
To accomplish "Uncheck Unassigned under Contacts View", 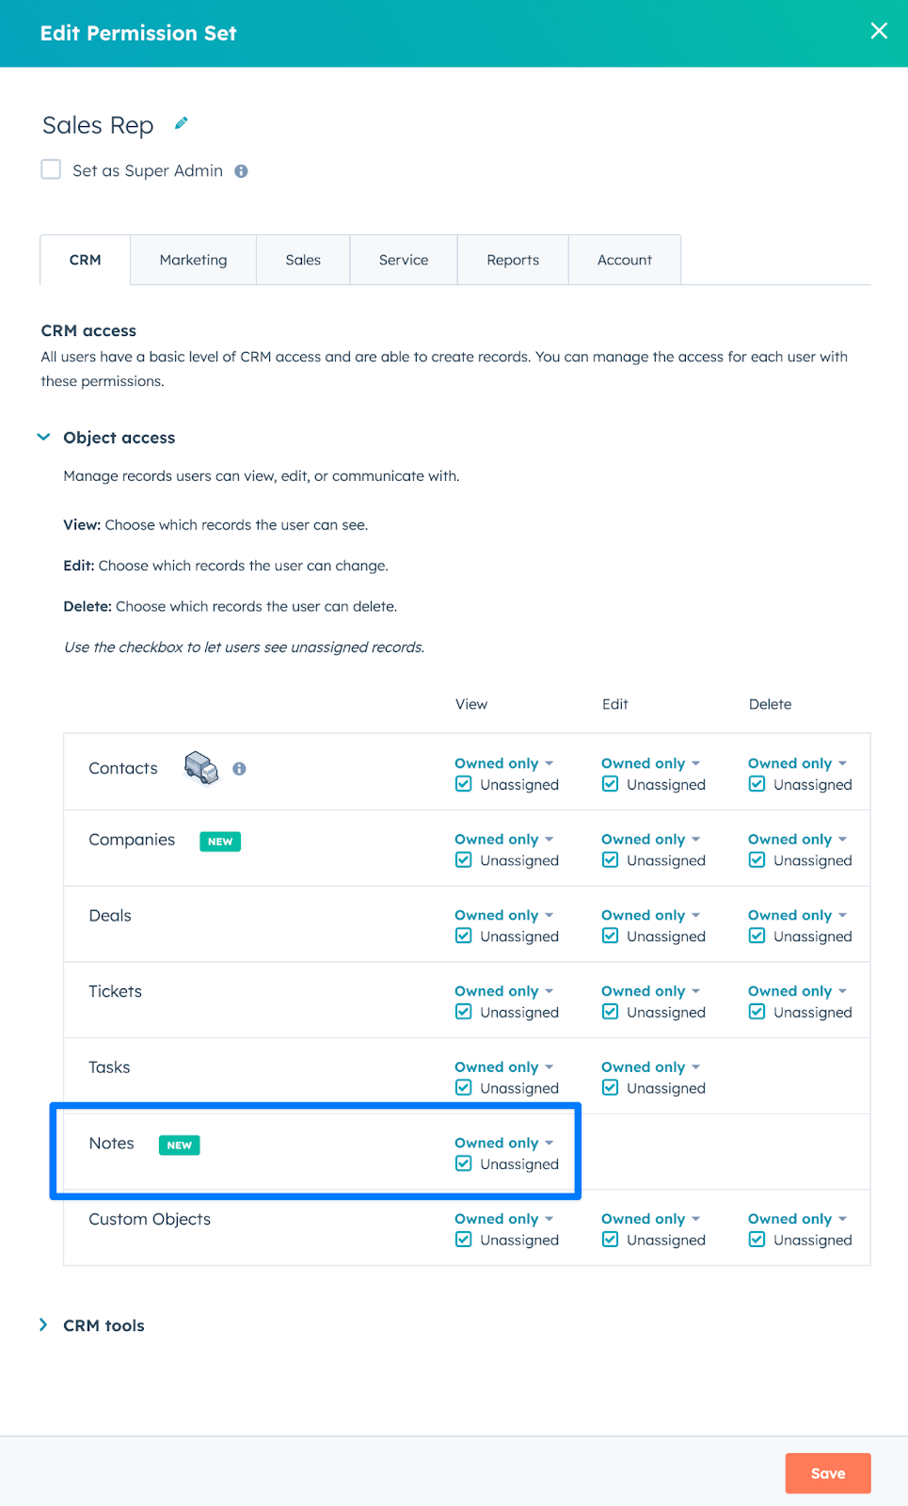I will (x=464, y=784).
